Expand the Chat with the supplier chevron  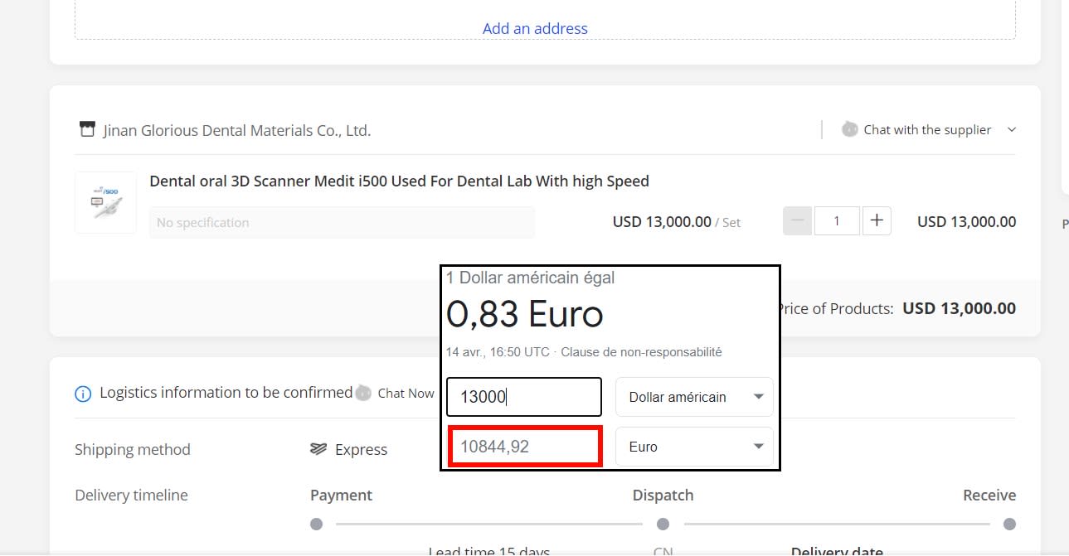1011,129
